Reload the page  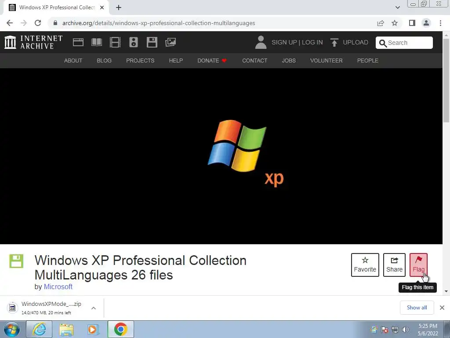tap(38, 23)
